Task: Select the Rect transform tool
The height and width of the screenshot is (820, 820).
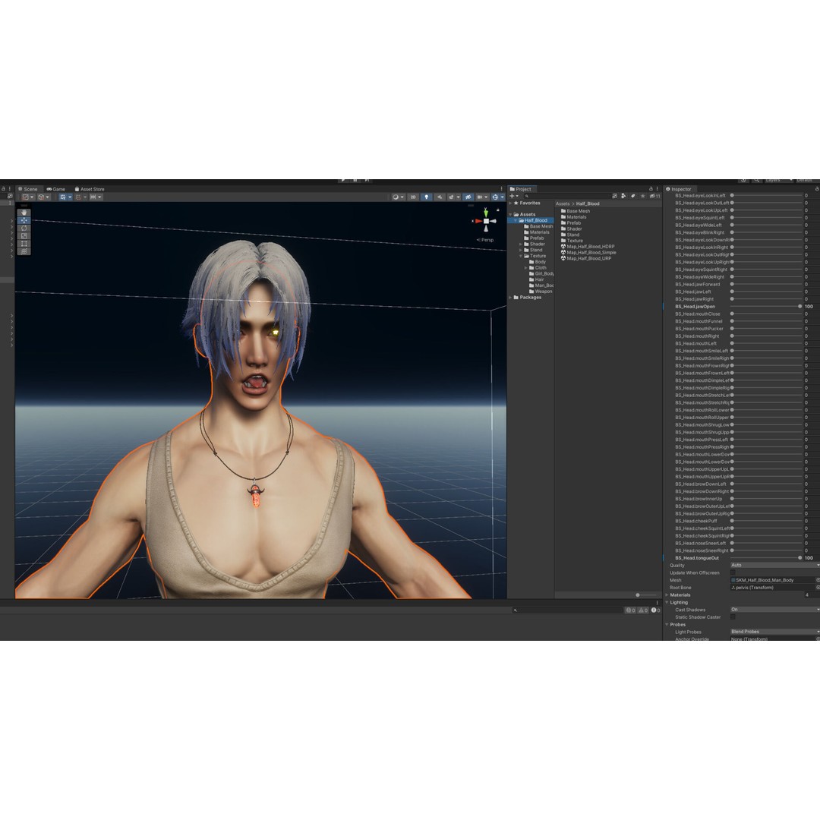Action: [24, 244]
